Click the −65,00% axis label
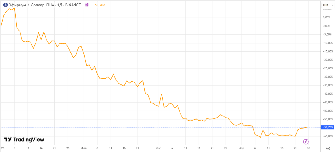The image size is (335, 152). tap(328, 136)
